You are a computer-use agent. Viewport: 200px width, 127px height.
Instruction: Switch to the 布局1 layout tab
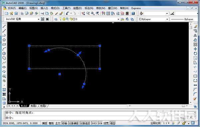pos(34,106)
